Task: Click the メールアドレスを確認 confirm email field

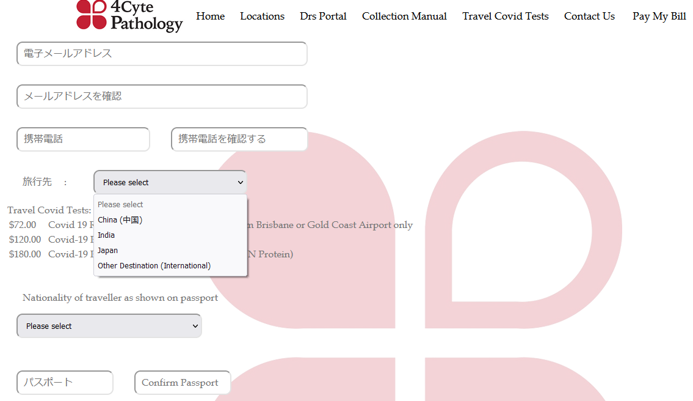Action: click(162, 97)
